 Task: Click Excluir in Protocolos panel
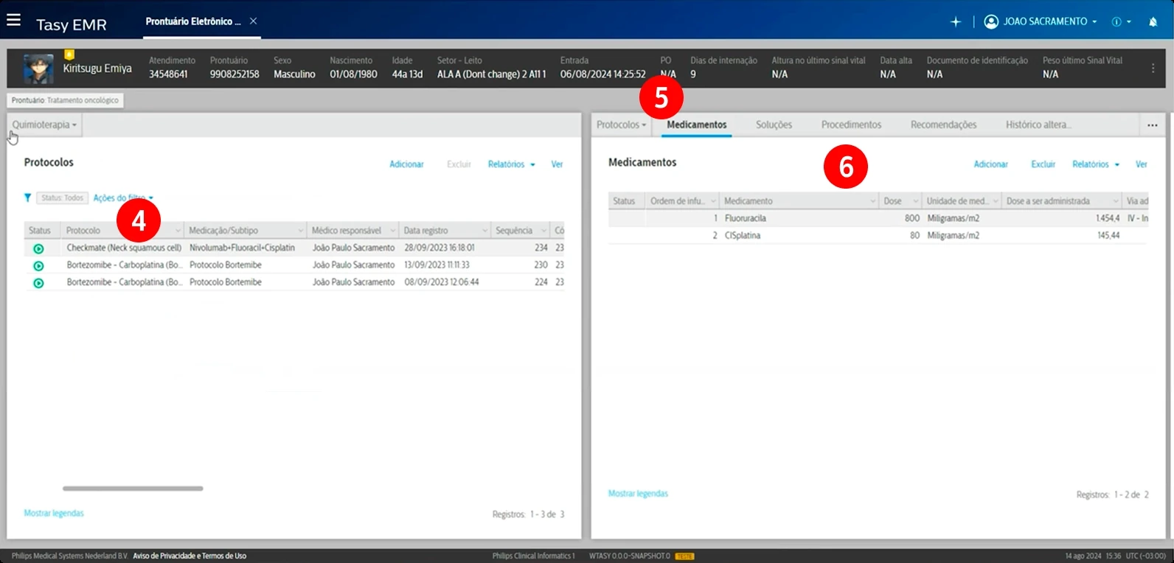[459, 164]
